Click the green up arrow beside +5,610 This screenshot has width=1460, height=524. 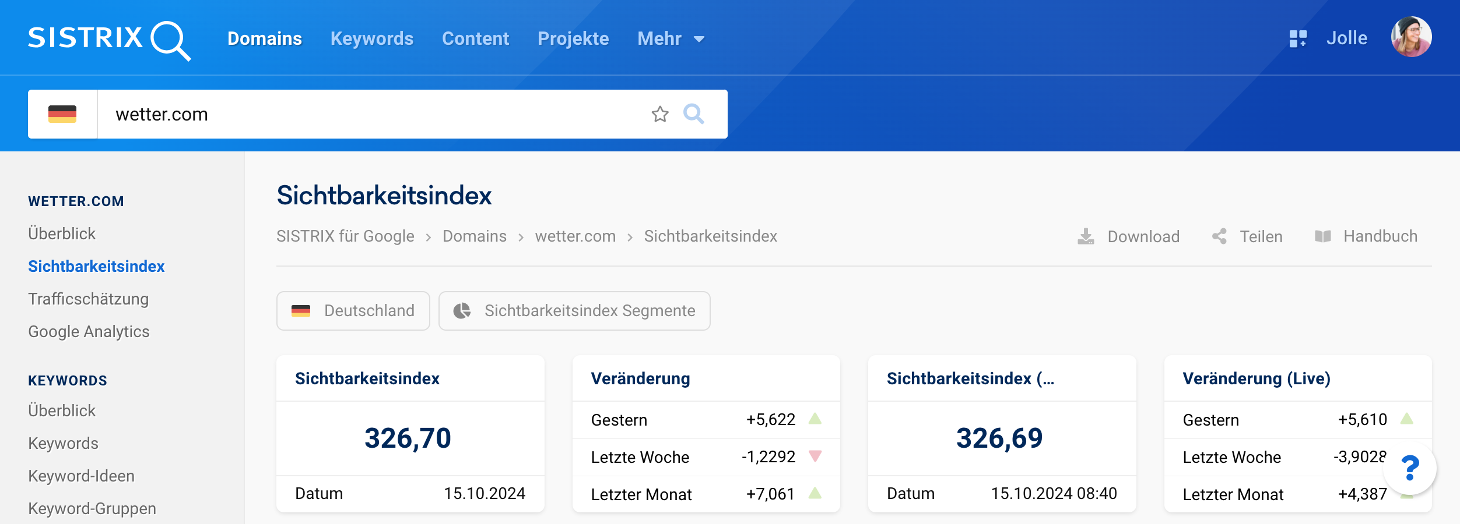click(x=1407, y=419)
